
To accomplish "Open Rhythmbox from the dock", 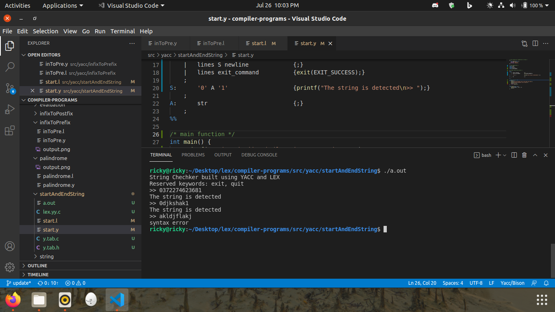I will pos(65,300).
